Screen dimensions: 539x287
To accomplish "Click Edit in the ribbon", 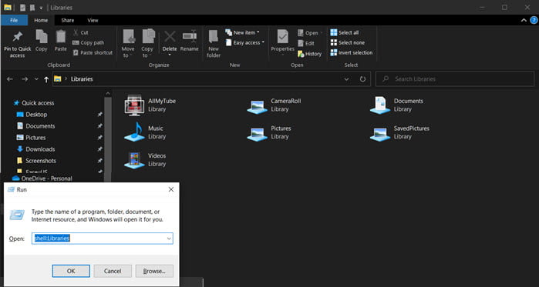I will click(x=306, y=43).
